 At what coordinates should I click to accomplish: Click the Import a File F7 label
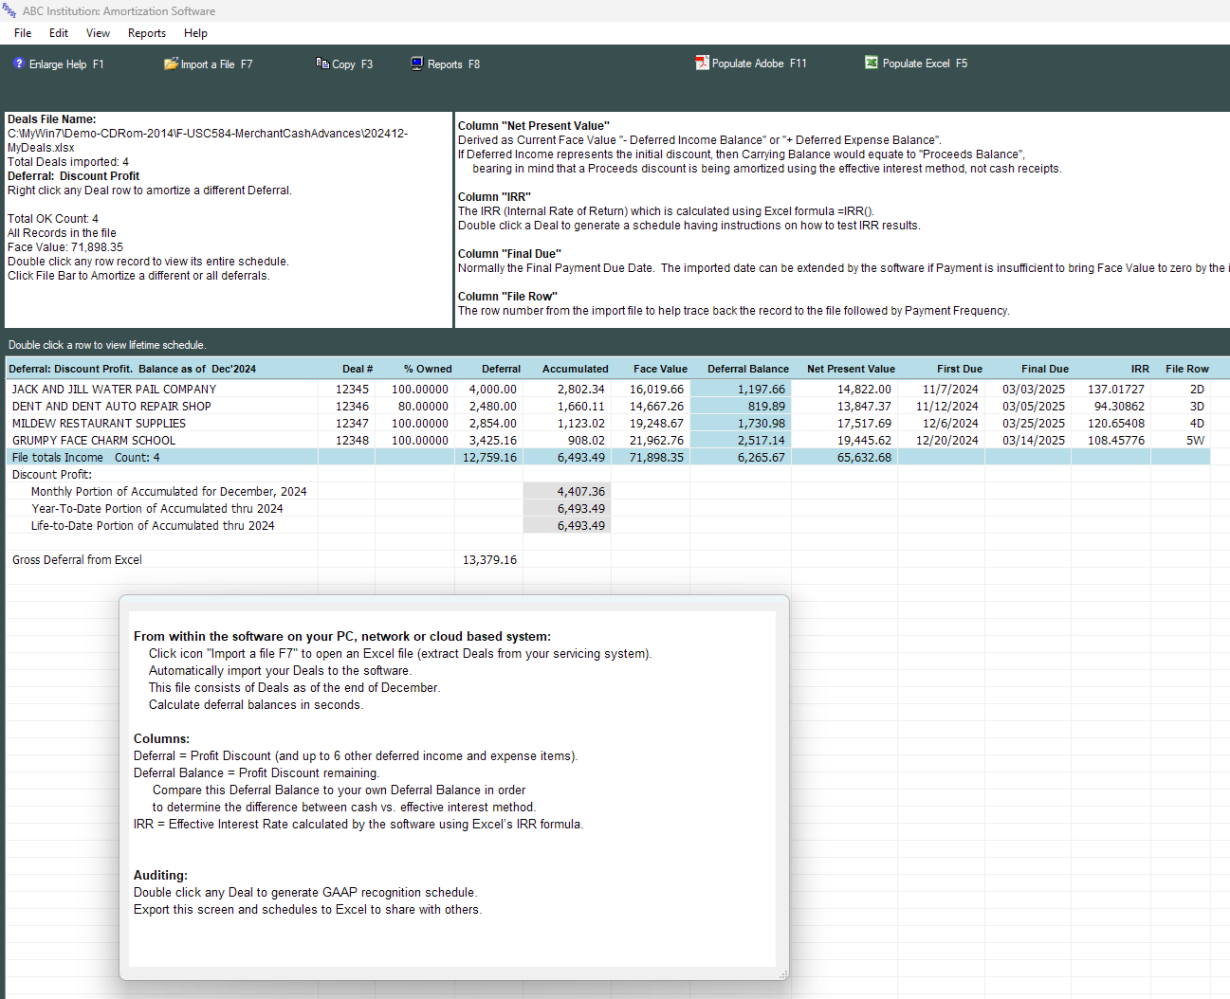(x=216, y=64)
